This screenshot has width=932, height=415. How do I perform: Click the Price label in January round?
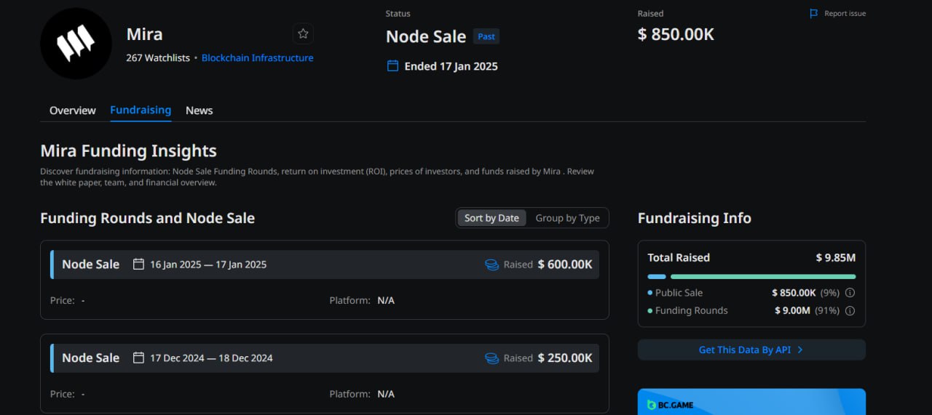point(63,300)
